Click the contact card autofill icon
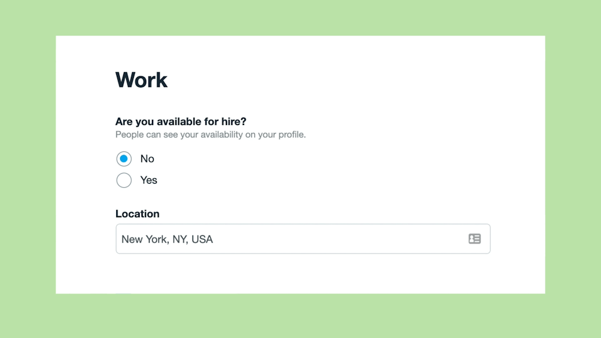Image resolution: width=601 pixels, height=338 pixels. coord(474,239)
